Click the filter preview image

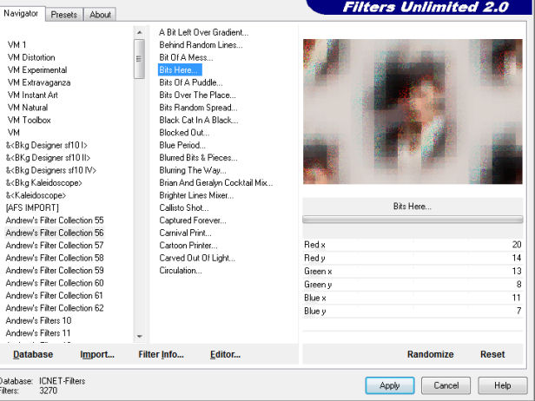tap(413, 111)
